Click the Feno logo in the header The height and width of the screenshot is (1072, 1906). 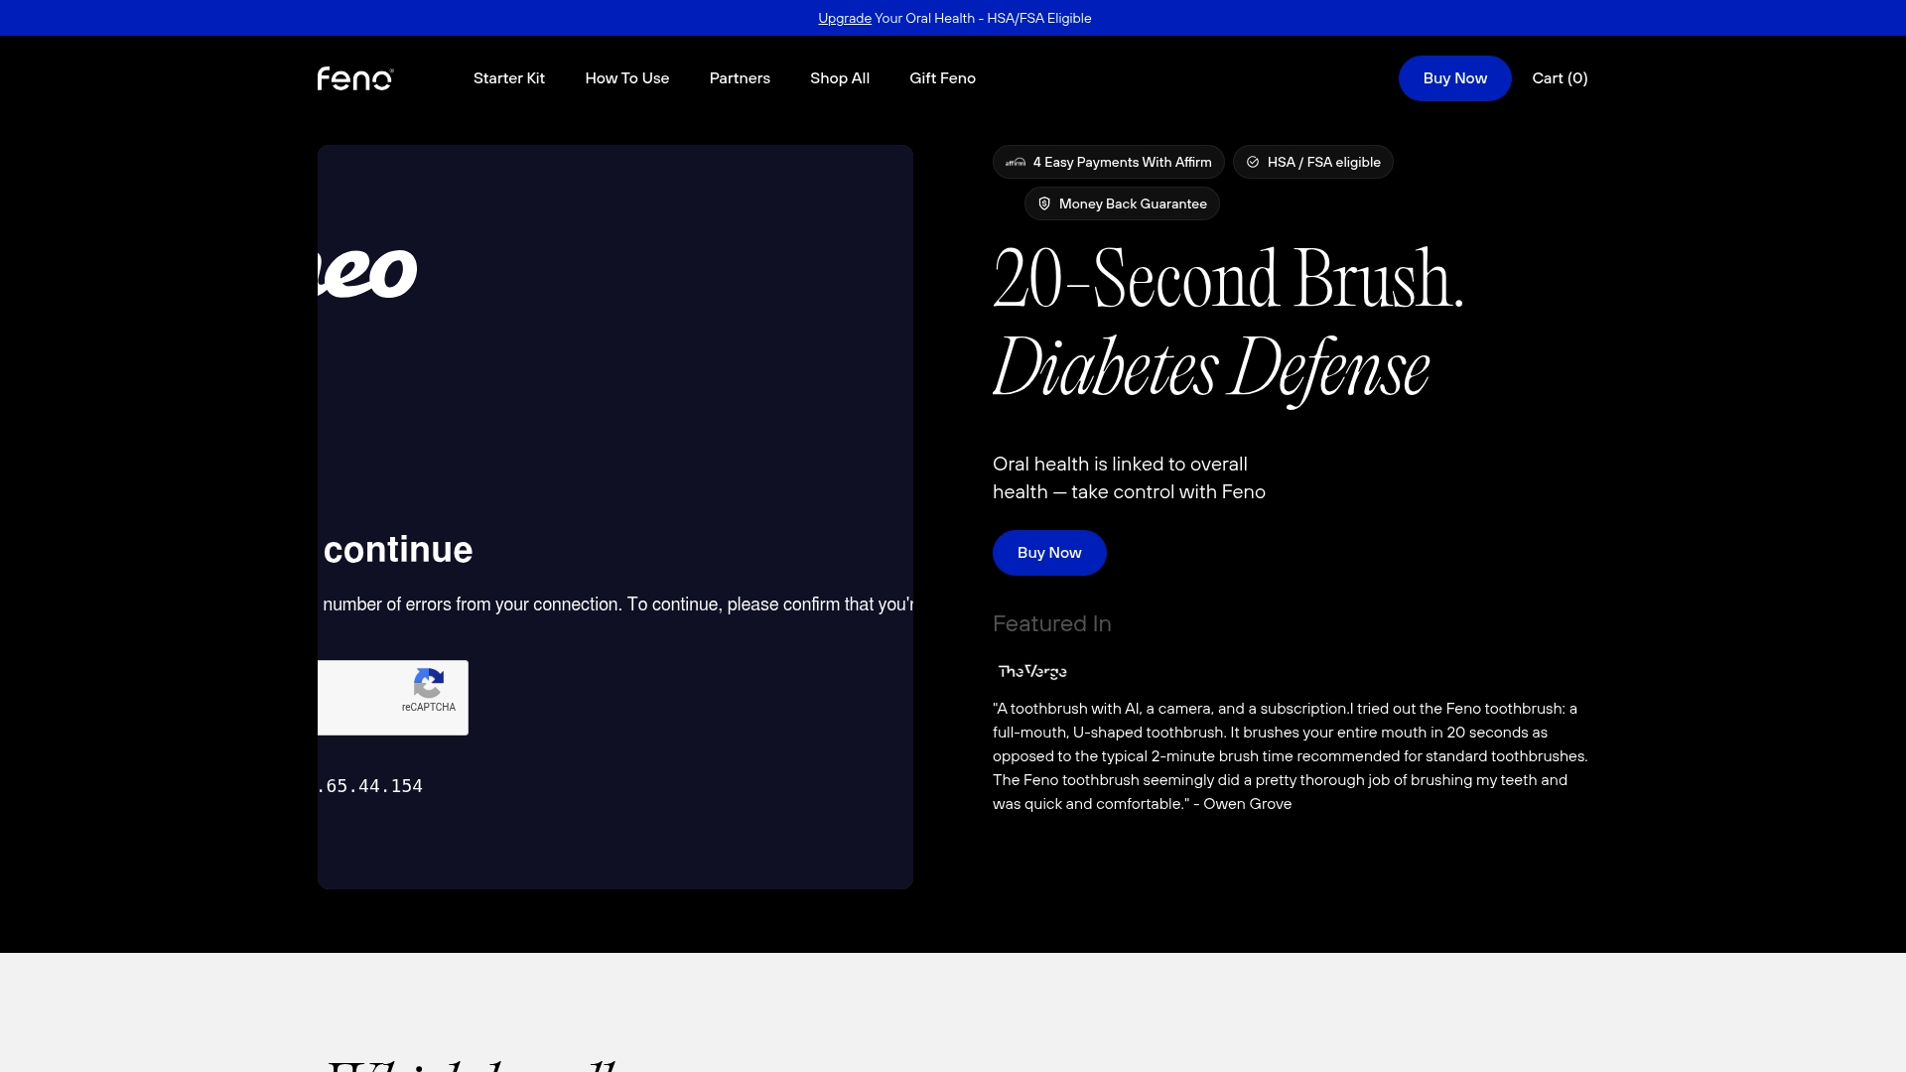355,78
